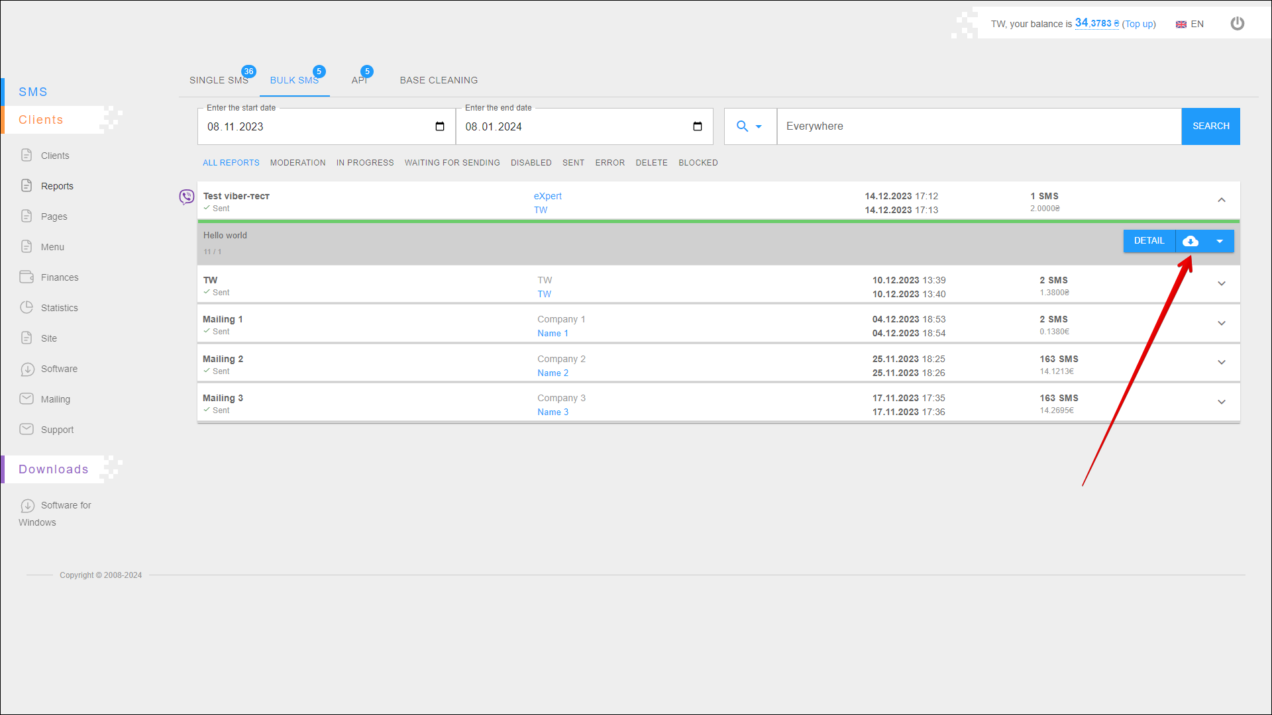Switch to the SINGLE SMS tab
Screen dimensions: 1272x715
pos(219,80)
